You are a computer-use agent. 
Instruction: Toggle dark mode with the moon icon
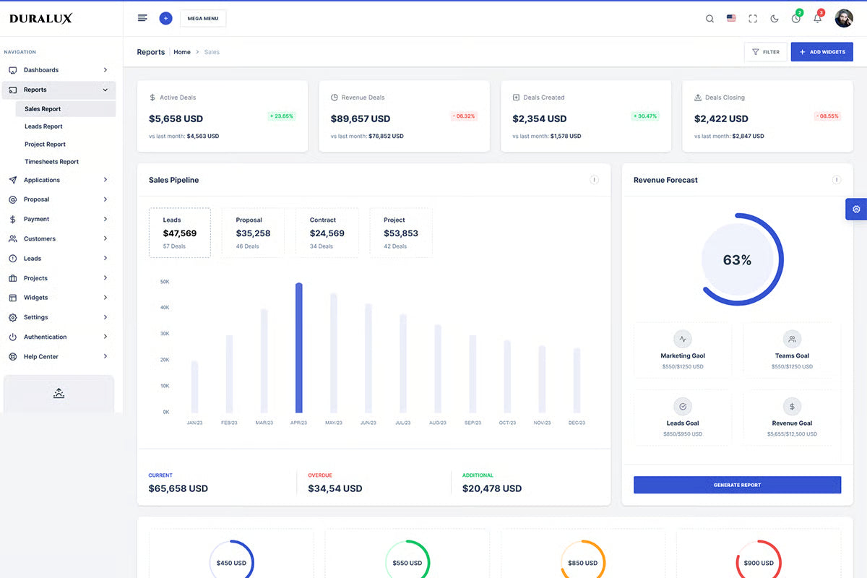click(x=775, y=19)
